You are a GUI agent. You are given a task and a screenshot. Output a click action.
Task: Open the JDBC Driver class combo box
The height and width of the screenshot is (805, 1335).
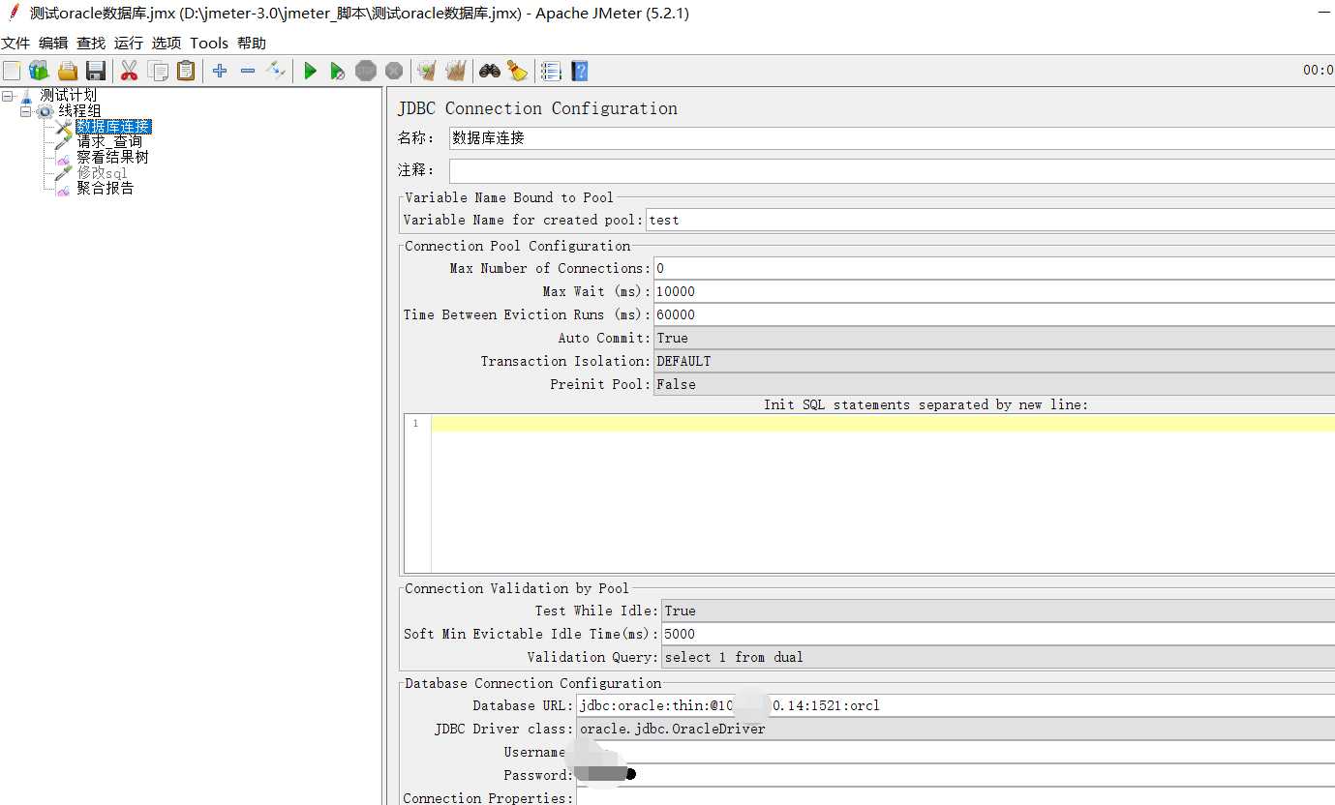pyautogui.click(x=956, y=729)
